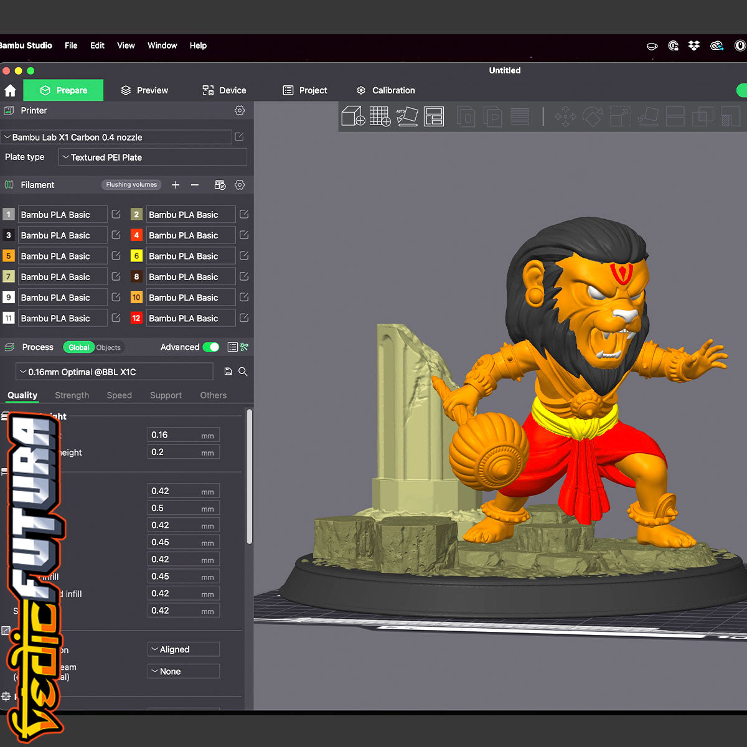Go to the home screen icon
747x747 pixels.
click(x=10, y=91)
